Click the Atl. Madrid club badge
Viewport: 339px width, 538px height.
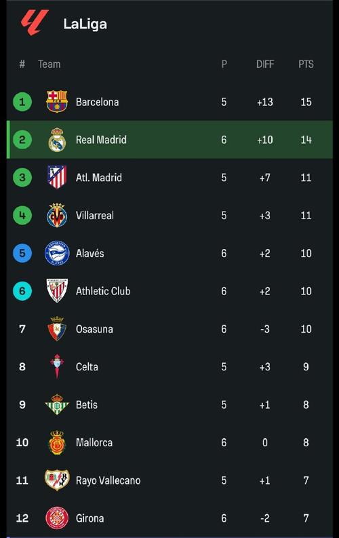57,177
